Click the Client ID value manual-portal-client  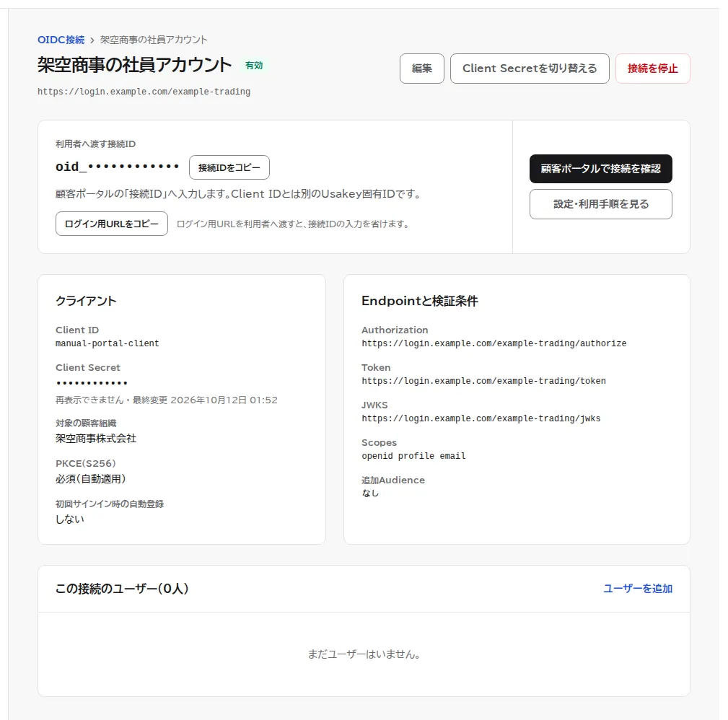108,343
